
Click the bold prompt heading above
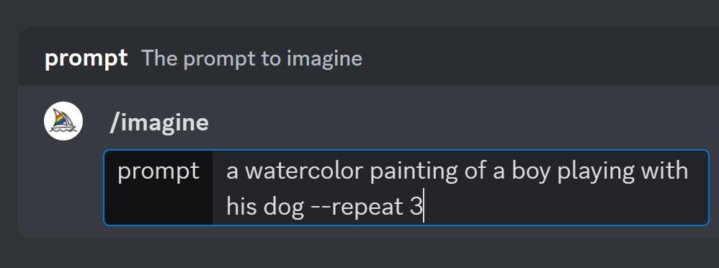(x=86, y=58)
